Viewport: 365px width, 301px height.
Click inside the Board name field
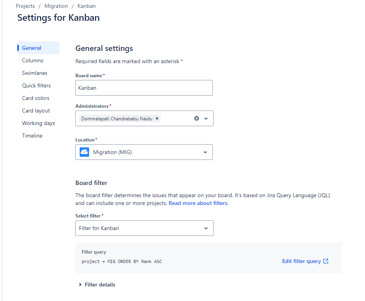144,88
